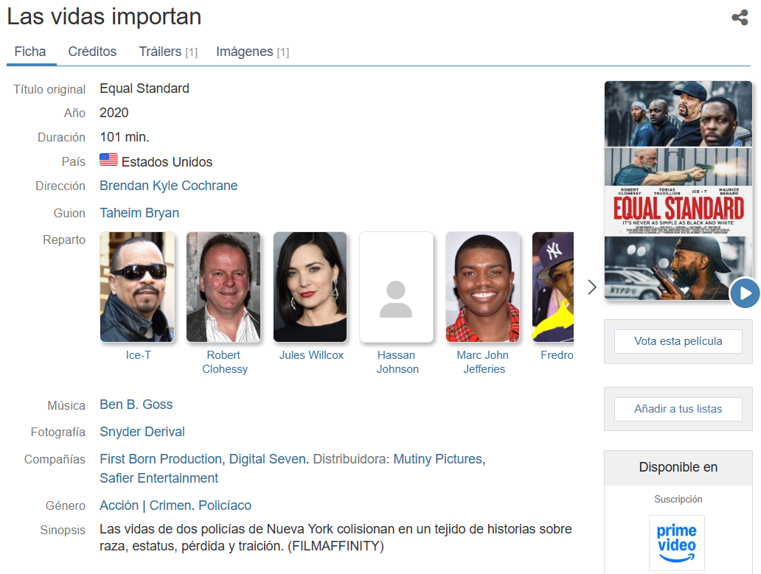The height and width of the screenshot is (574, 761).
Task: Open screenwriter Taheim Bryan link
Action: [x=139, y=213]
